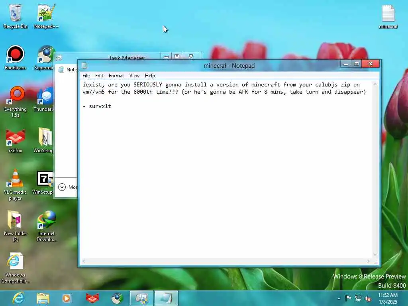This screenshot has height=306, width=408.
Task: Open VLC media player shortcut
Action: click(x=16, y=184)
